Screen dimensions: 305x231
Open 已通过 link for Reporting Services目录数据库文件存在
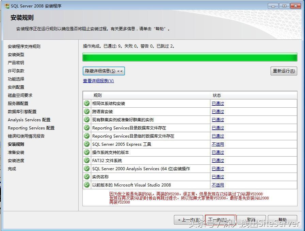[218, 128]
